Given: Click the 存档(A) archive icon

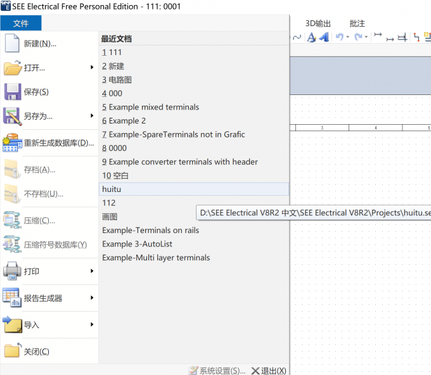Looking at the screenshot, I should tap(13, 170).
